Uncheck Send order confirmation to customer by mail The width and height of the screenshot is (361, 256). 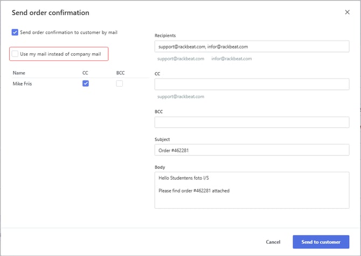(x=15, y=32)
